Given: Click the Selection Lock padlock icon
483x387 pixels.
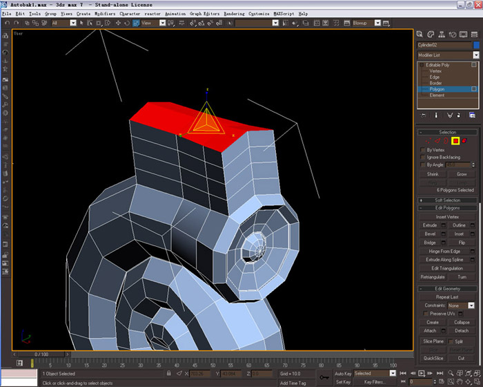Looking at the screenshot, I should click(169, 373).
